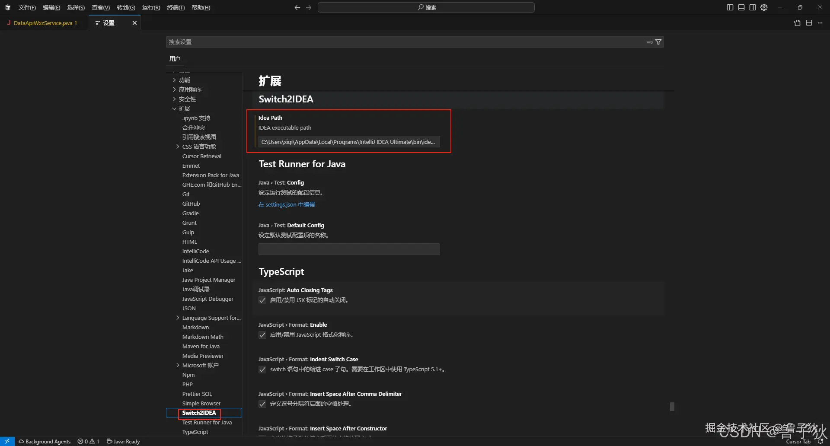
Task: Split the editor with the split icon
Action: (809, 23)
